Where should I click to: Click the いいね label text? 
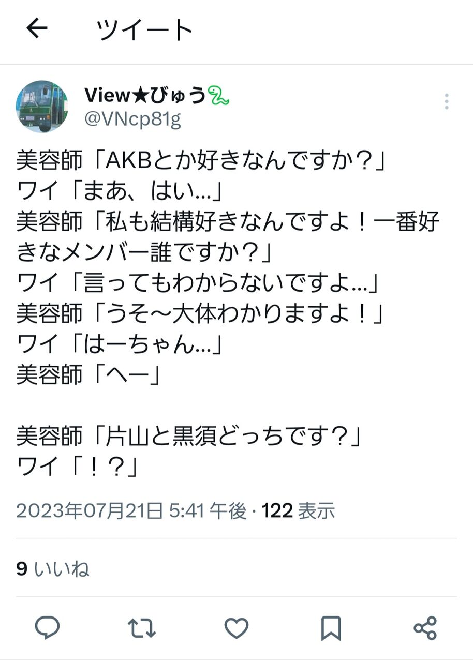pos(62,569)
